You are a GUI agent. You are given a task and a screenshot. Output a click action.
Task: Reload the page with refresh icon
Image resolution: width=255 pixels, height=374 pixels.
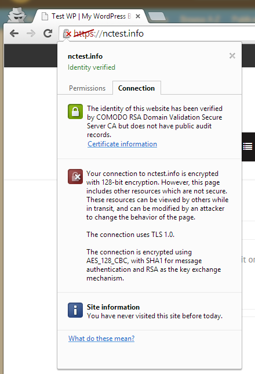pos(48,34)
